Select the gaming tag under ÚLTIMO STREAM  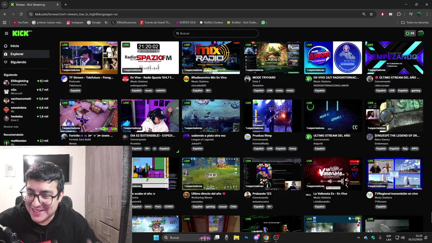click(416, 90)
